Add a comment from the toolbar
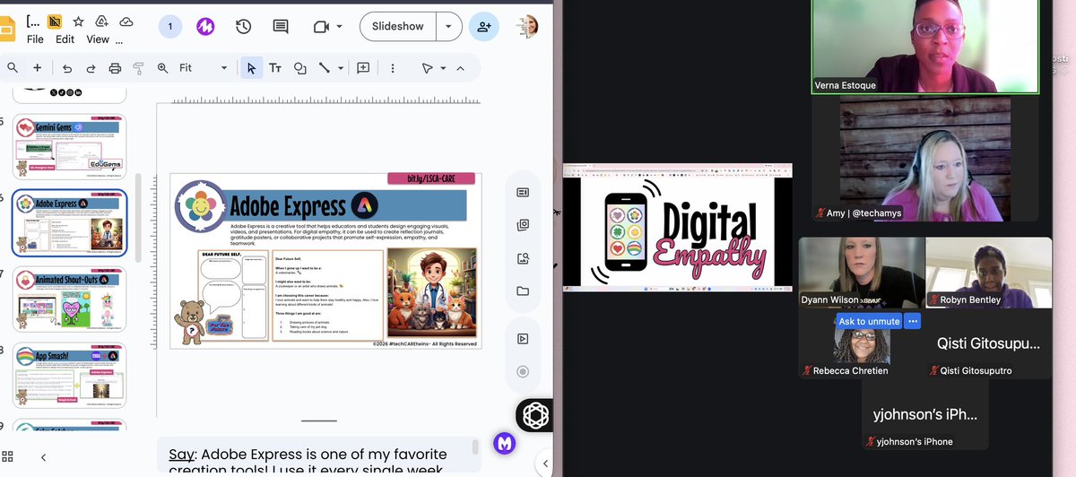The height and width of the screenshot is (477, 1076). [x=363, y=68]
